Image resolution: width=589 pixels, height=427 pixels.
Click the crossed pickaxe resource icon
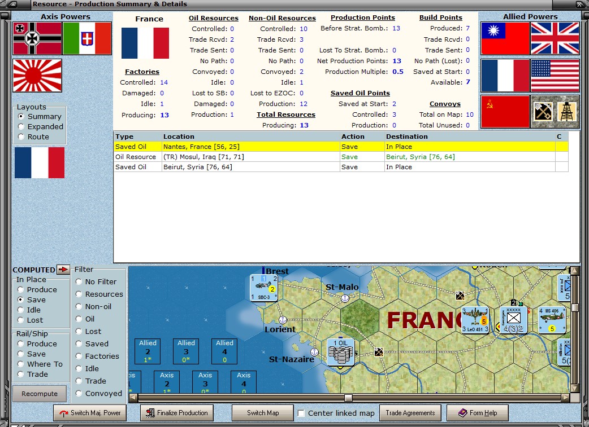coord(543,112)
